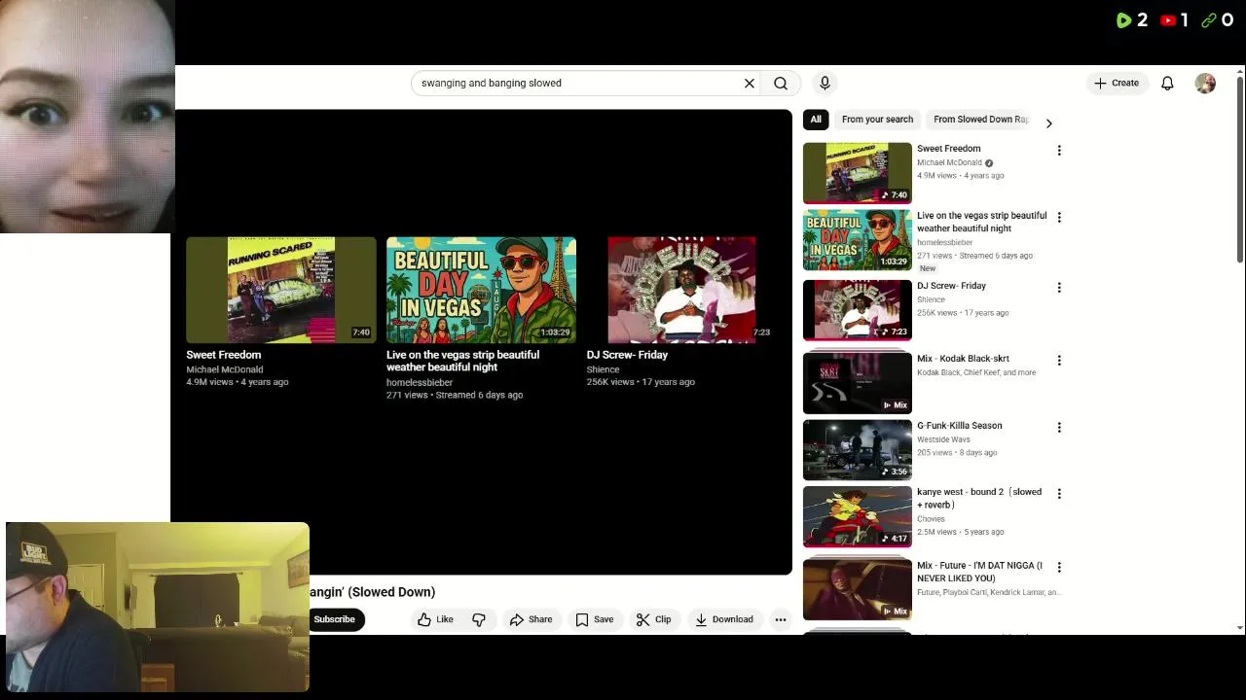The width and height of the screenshot is (1246, 700).
Task: Click red YouTube counter icon in overlay
Action: 1167,19
